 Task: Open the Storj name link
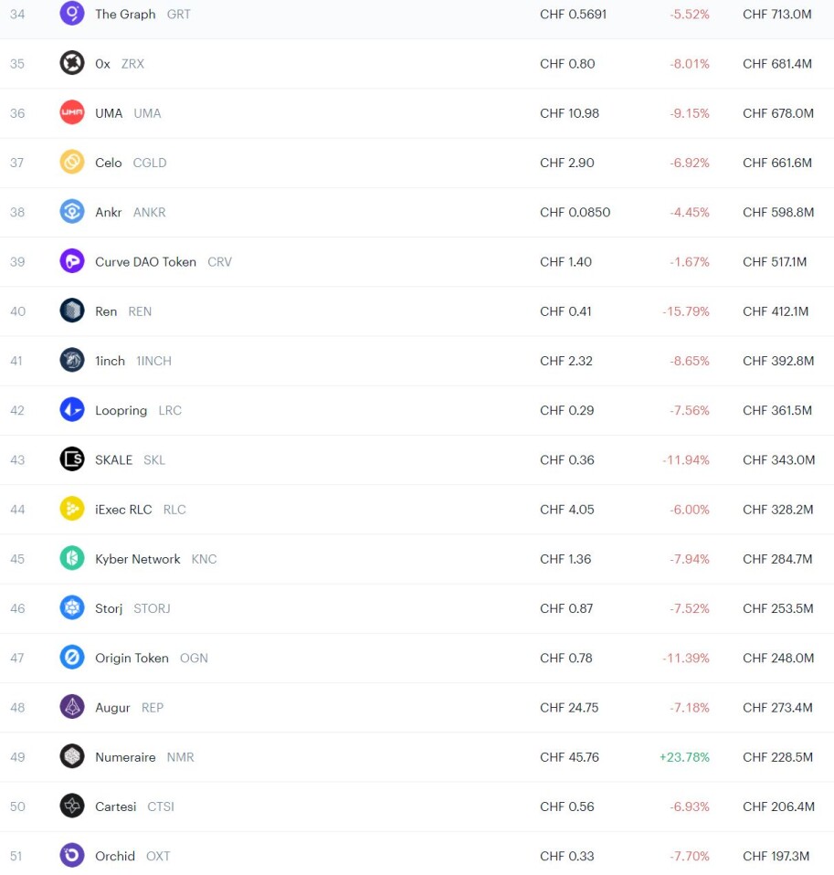(x=109, y=608)
